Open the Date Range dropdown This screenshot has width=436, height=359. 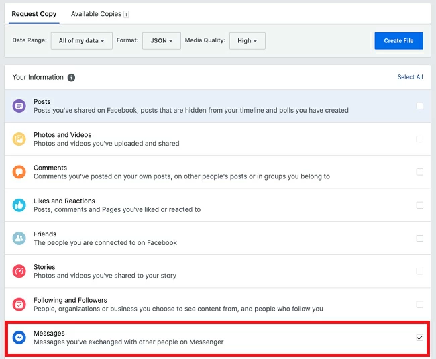pos(81,41)
